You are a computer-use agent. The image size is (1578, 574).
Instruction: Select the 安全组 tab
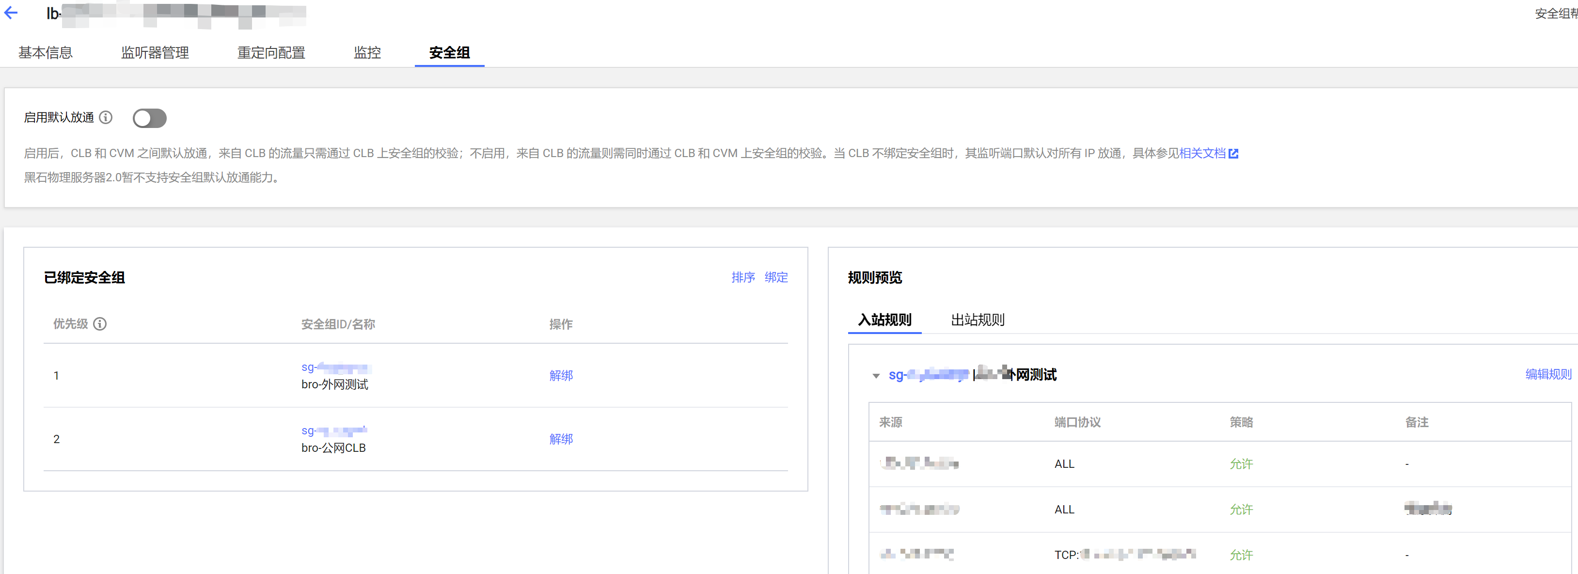click(x=449, y=53)
